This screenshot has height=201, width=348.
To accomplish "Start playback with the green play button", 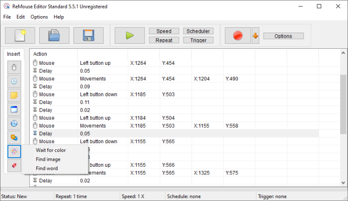I will [129, 36].
